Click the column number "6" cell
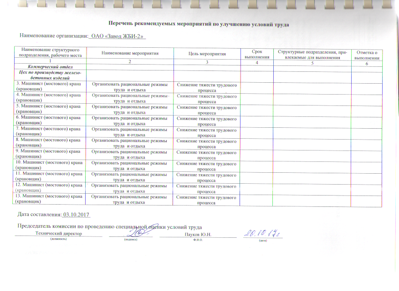The width and height of the screenshot is (399, 291). tap(367, 64)
